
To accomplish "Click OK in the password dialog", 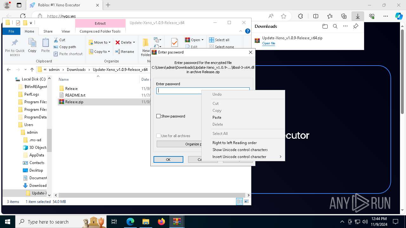I will [168, 160].
